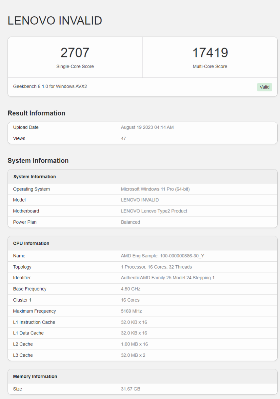Click L1 Instruction Cache value 32.0 KB x 16
This screenshot has height=399, width=280.
tap(134, 322)
